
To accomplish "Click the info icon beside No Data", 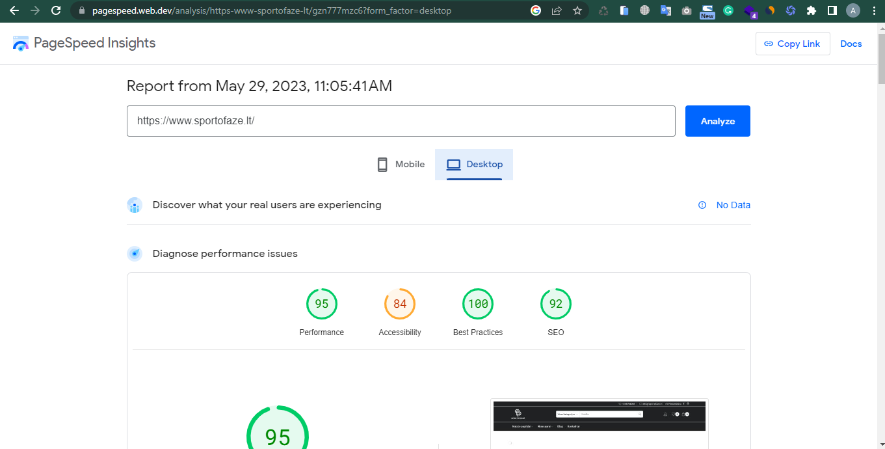I will 702,205.
